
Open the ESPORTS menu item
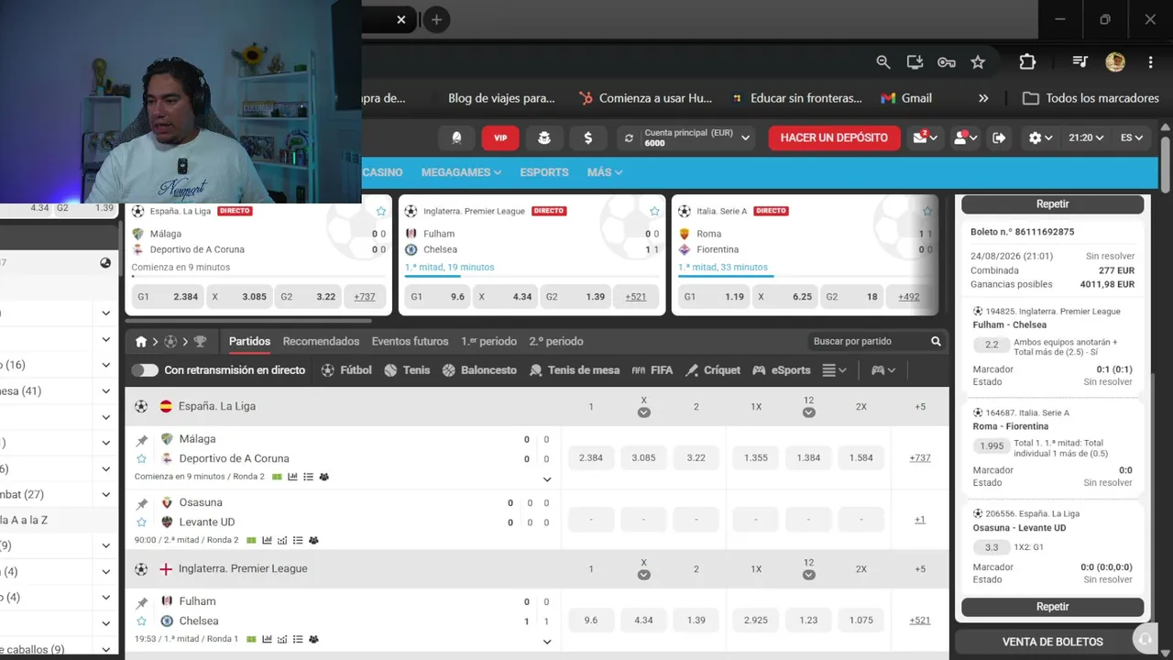544,172
